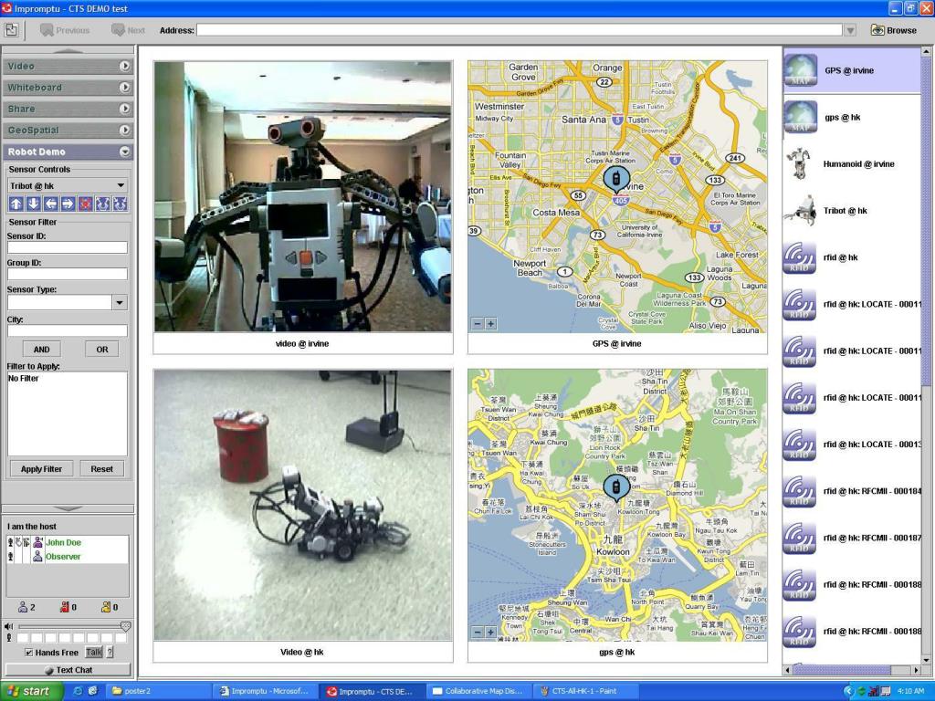Click the Talk button
935x701 pixels.
click(94, 652)
